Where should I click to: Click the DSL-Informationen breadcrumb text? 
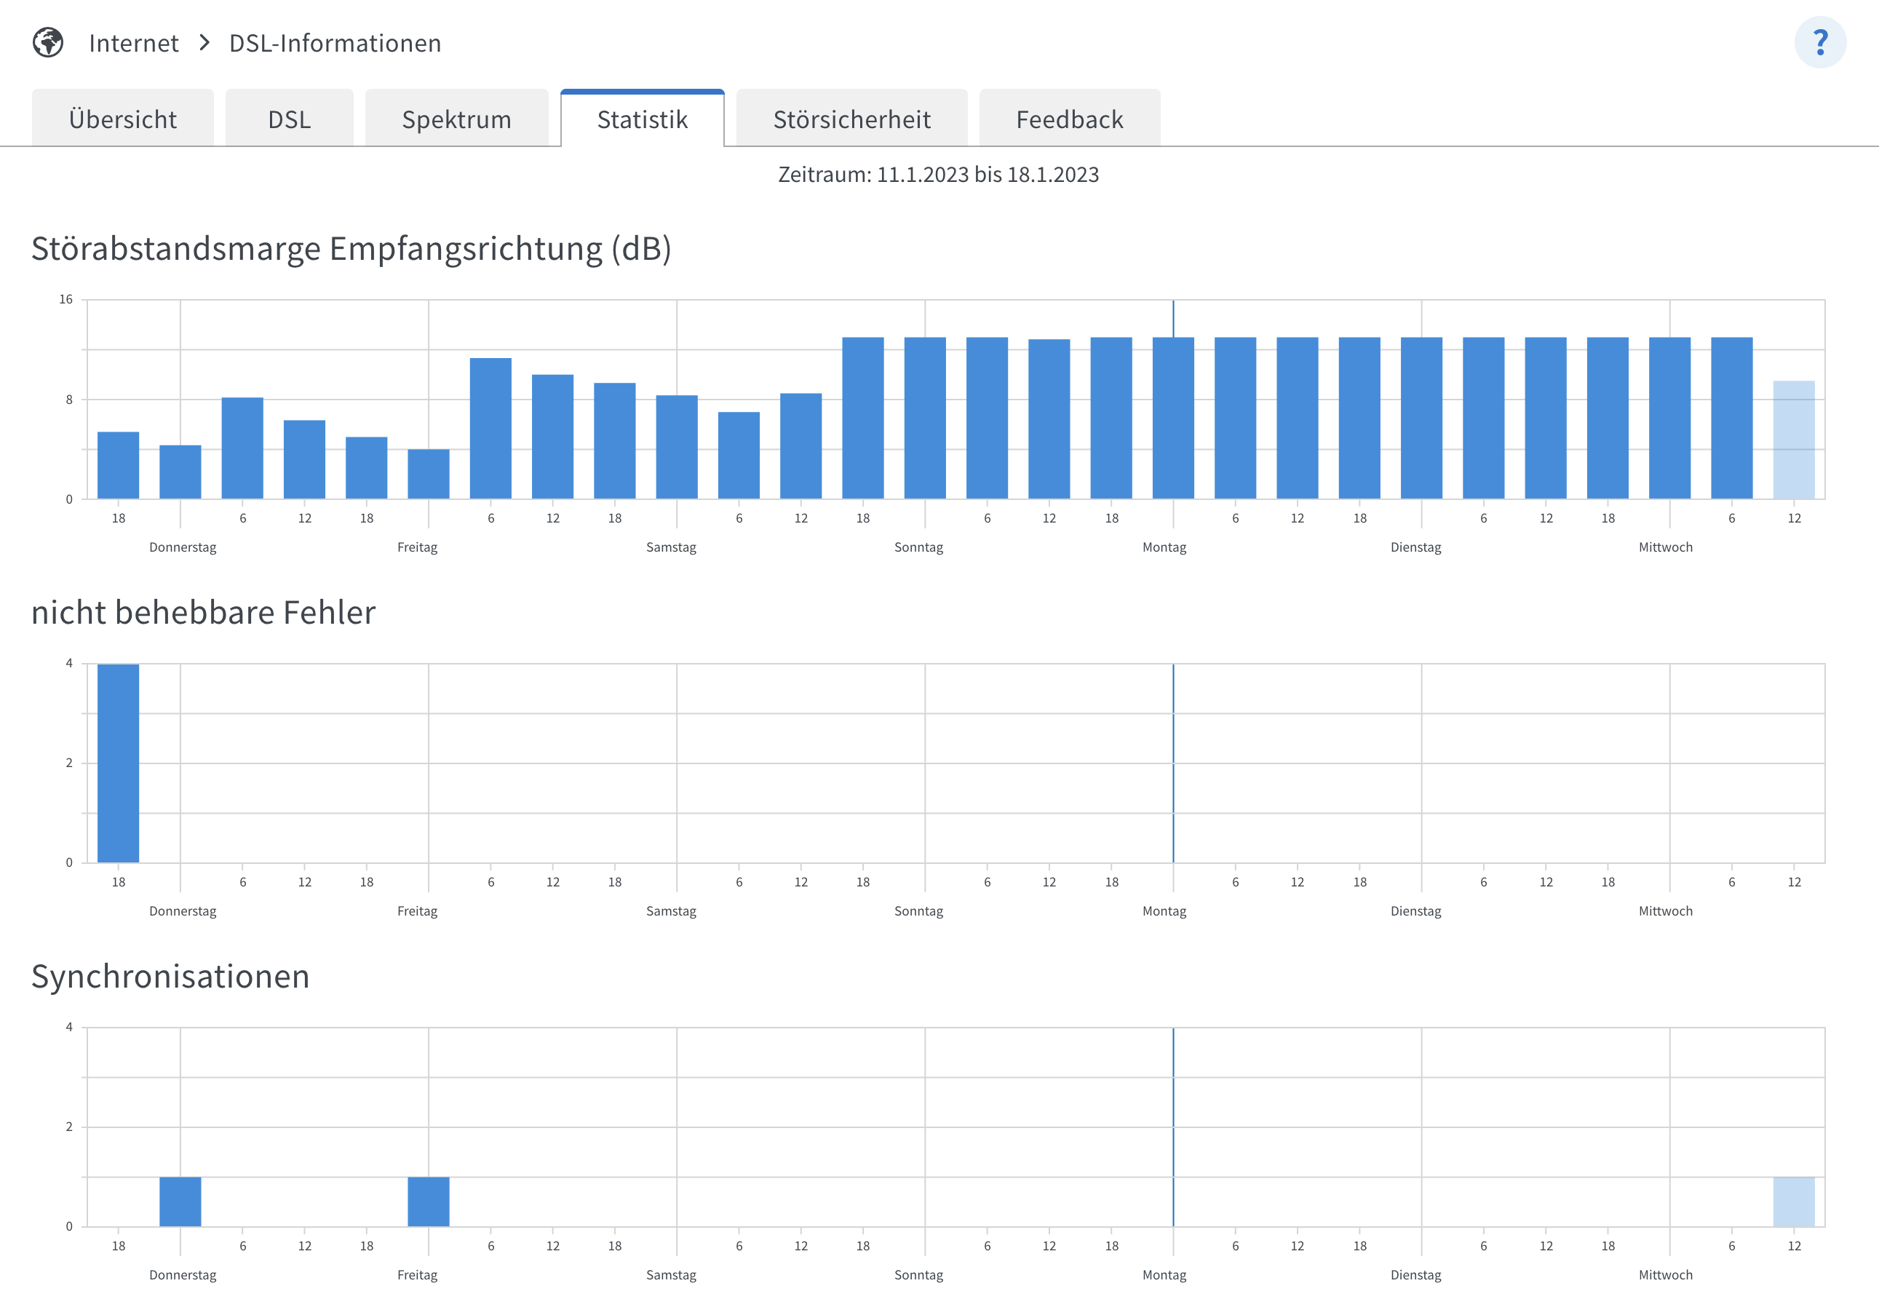coord(335,42)
